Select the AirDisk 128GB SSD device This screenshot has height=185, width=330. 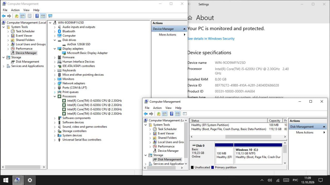coord(79,44)
